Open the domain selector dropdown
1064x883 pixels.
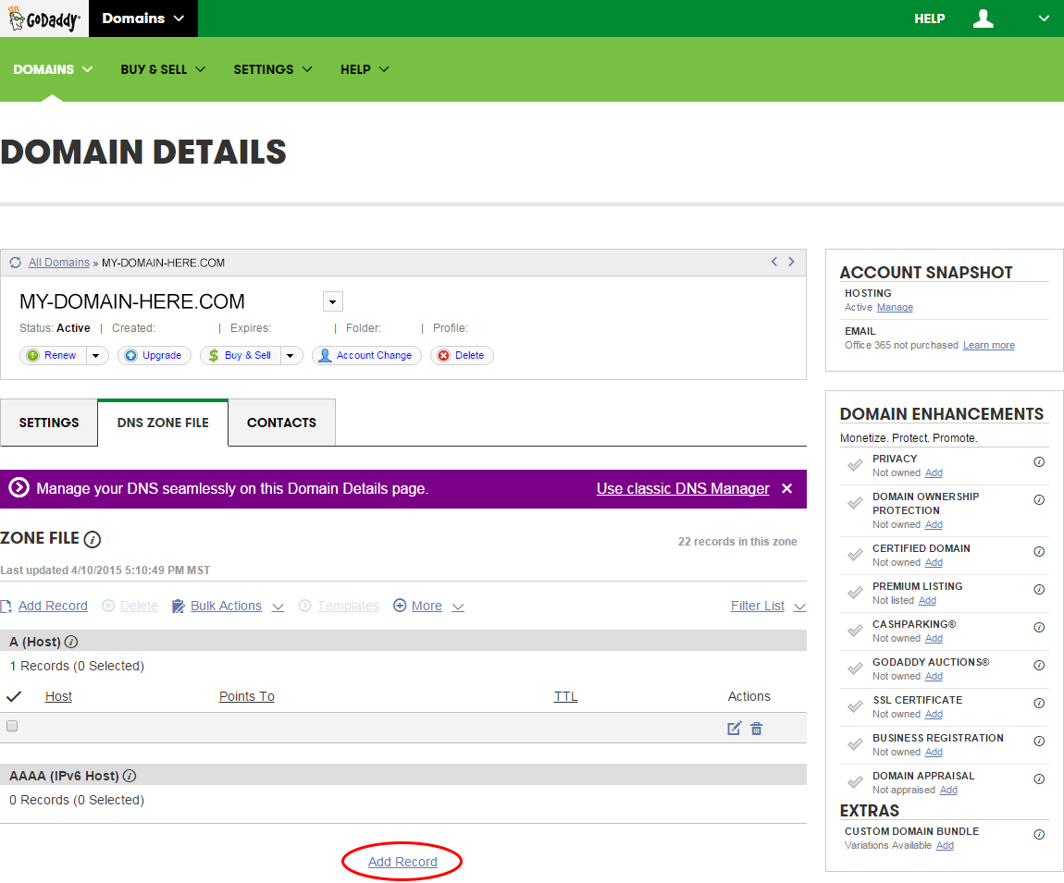(332, 301)
